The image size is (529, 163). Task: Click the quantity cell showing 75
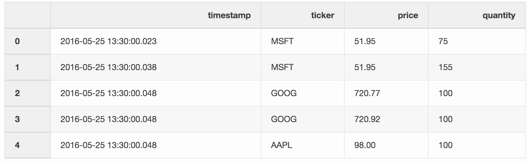443,41
